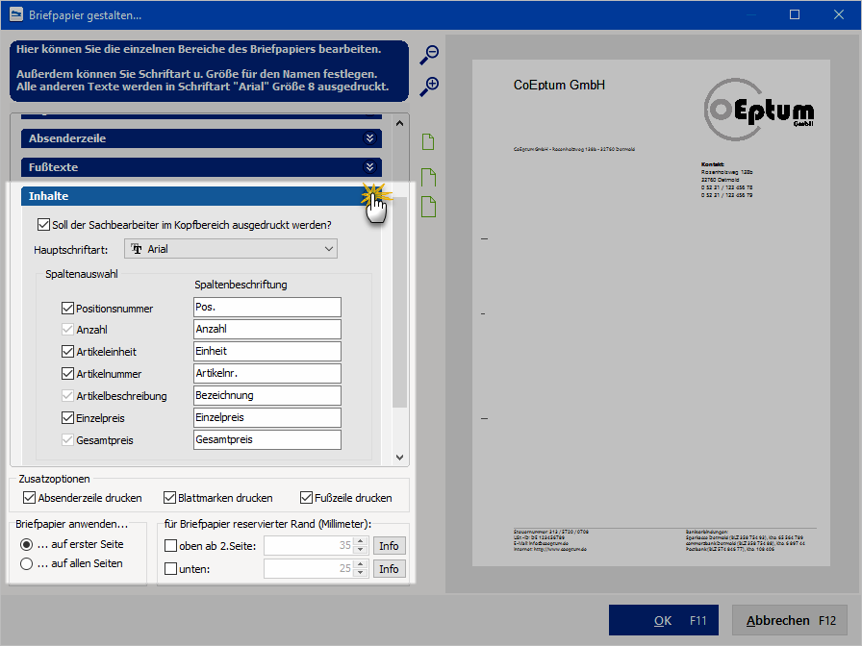Click the Abbrechen F12 button
862x646 pixels.
pos(791,620)
